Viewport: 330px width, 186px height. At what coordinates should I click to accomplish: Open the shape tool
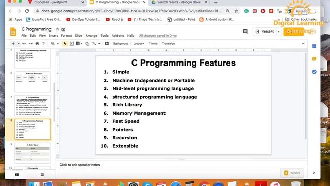pos(87,43)
